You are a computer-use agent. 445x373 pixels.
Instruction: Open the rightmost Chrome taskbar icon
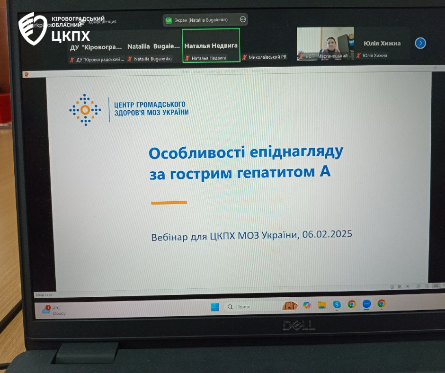point(382,303)
